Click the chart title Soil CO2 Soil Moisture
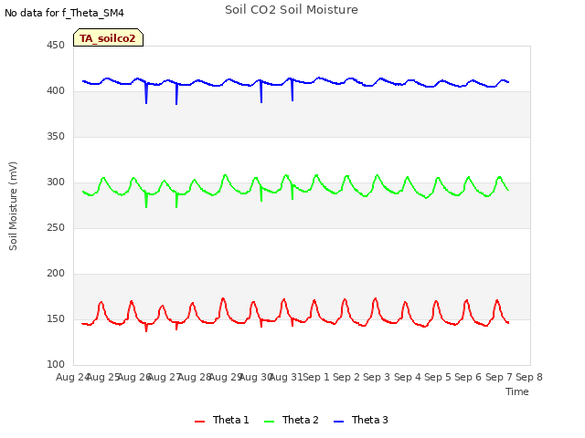Screen dimensions: 585x438 (x=292, y=10)
